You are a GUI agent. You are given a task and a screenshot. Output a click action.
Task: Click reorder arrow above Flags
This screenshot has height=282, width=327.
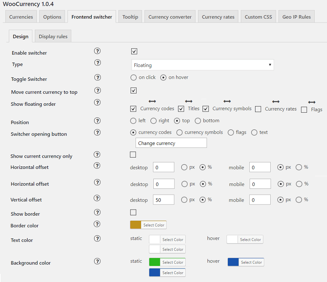point(312,102)
